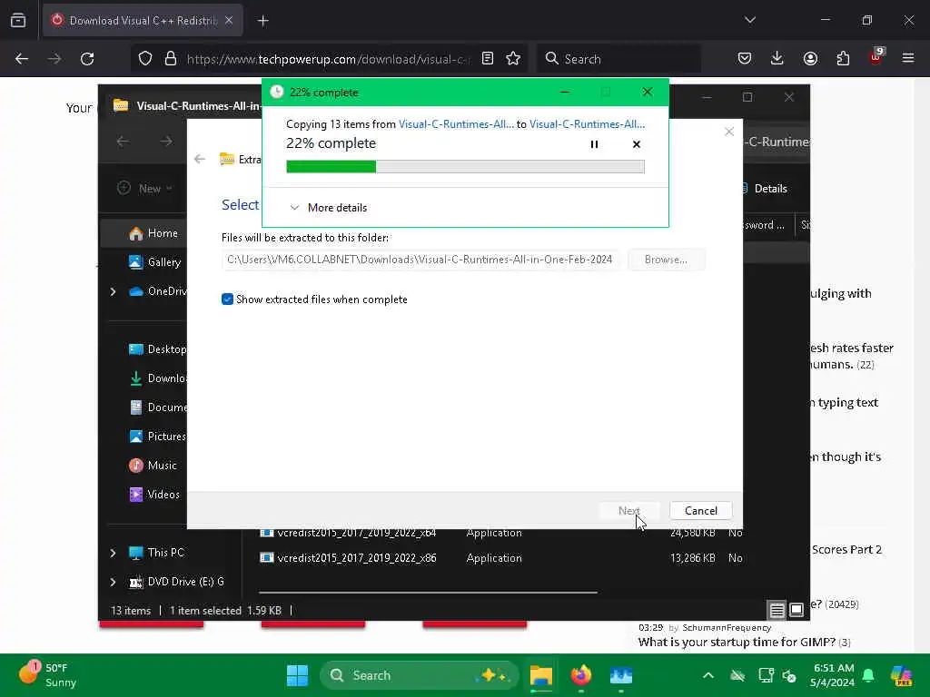Pause the file copy operation
This screenshot has width=930, height=697.
(594, 144)
